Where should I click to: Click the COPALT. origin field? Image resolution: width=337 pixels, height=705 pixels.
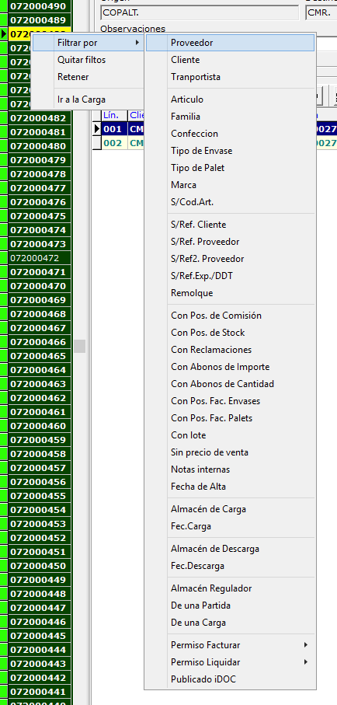pyautogui.click(x=200, y=12)
